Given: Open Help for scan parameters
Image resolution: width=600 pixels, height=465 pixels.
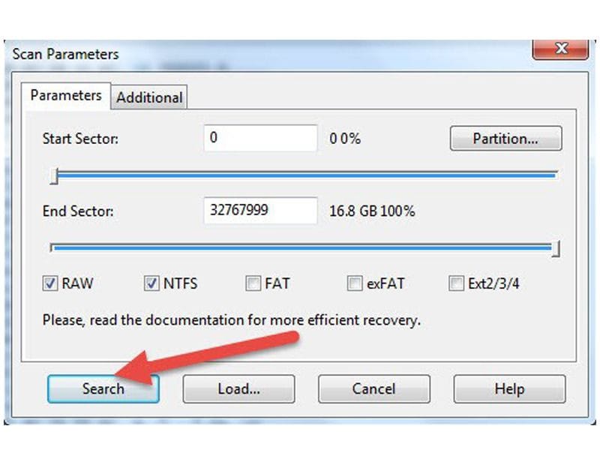Looking at the screenshot, I should [x=508, y=389].
